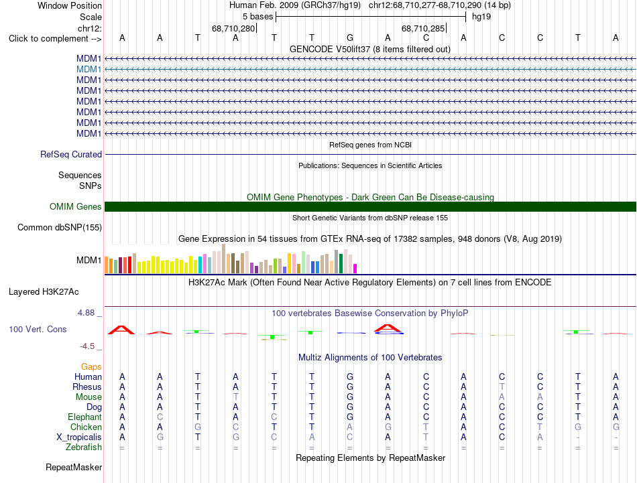Click the 4.88 PhyloP maximum value
Image resolution: width=637 pixels, height=483 pixels.
tap(86, 313)
